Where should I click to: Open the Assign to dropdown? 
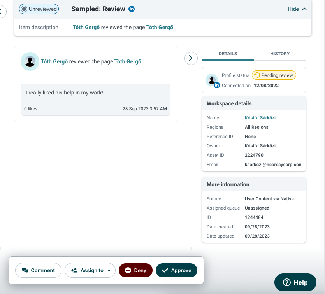[90, 270]
